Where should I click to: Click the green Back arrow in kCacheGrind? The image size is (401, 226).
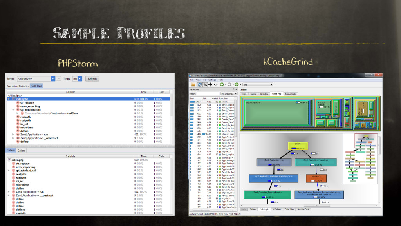click(222, 85)
